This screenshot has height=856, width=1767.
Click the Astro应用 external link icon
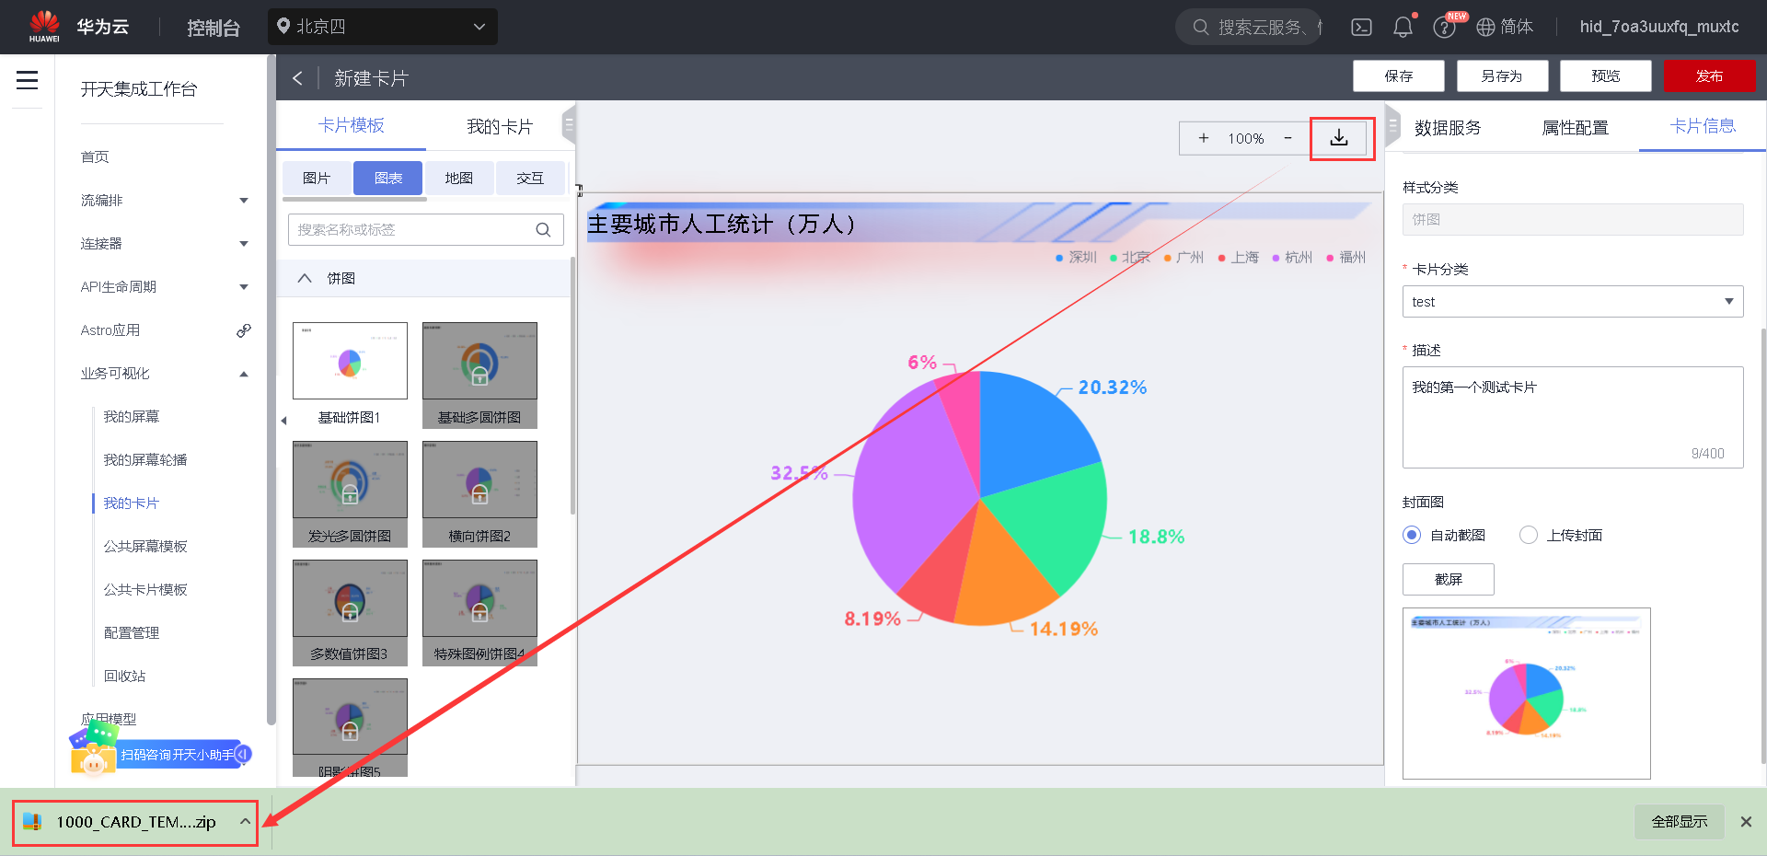click(243, 330)
